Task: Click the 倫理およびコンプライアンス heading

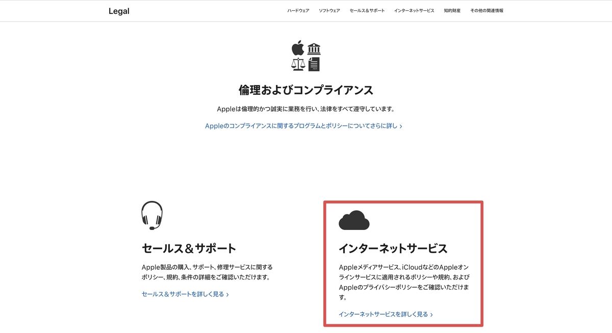Action: tap(306, 90)
